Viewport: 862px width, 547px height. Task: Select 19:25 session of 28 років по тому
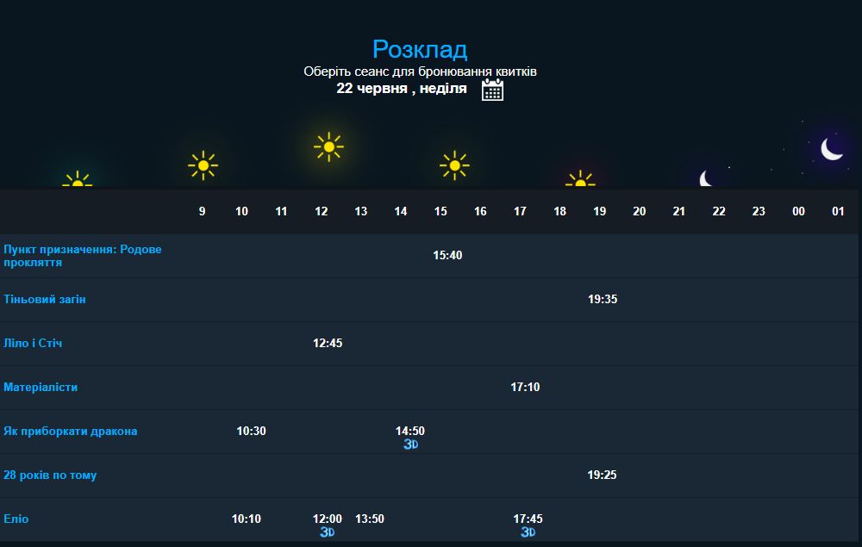[x=602, y=476]
